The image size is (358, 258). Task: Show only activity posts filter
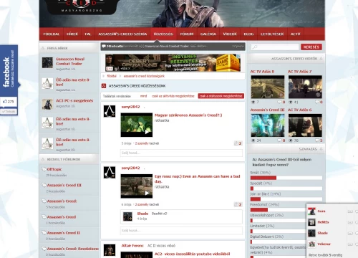[x=173, y=96]
